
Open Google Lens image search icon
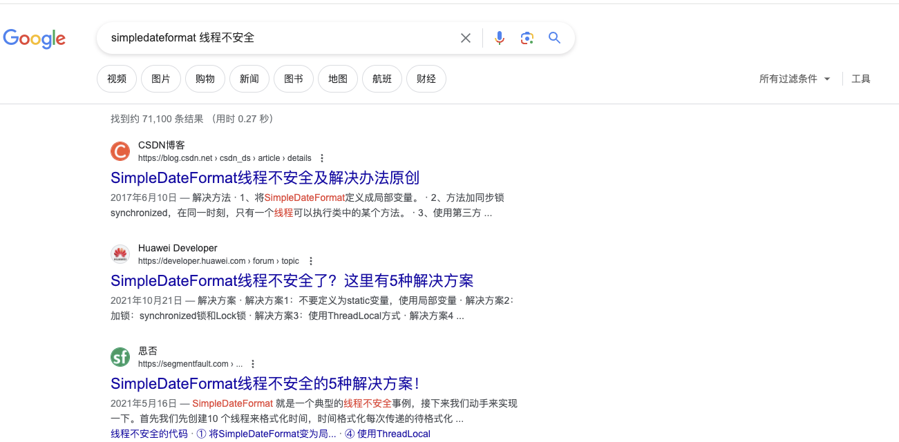pos(527,38)
